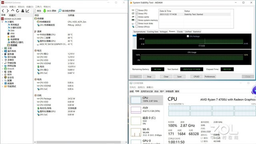Select IPMI in the AIDA64 tree

(x=12, y=34)
